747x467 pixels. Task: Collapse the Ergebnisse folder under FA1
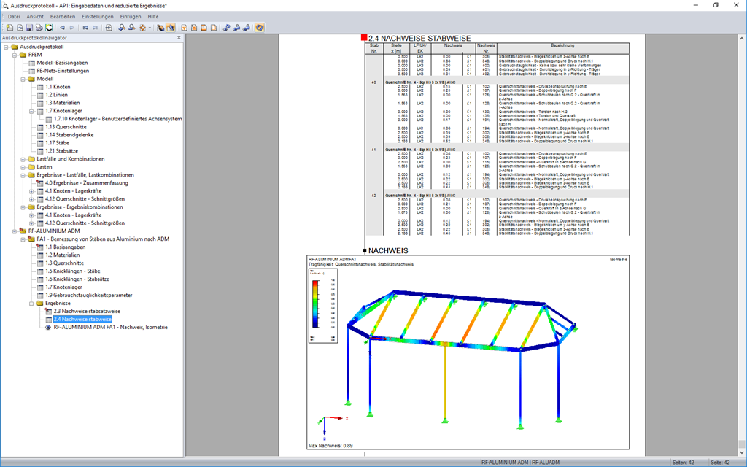point(32,303)
